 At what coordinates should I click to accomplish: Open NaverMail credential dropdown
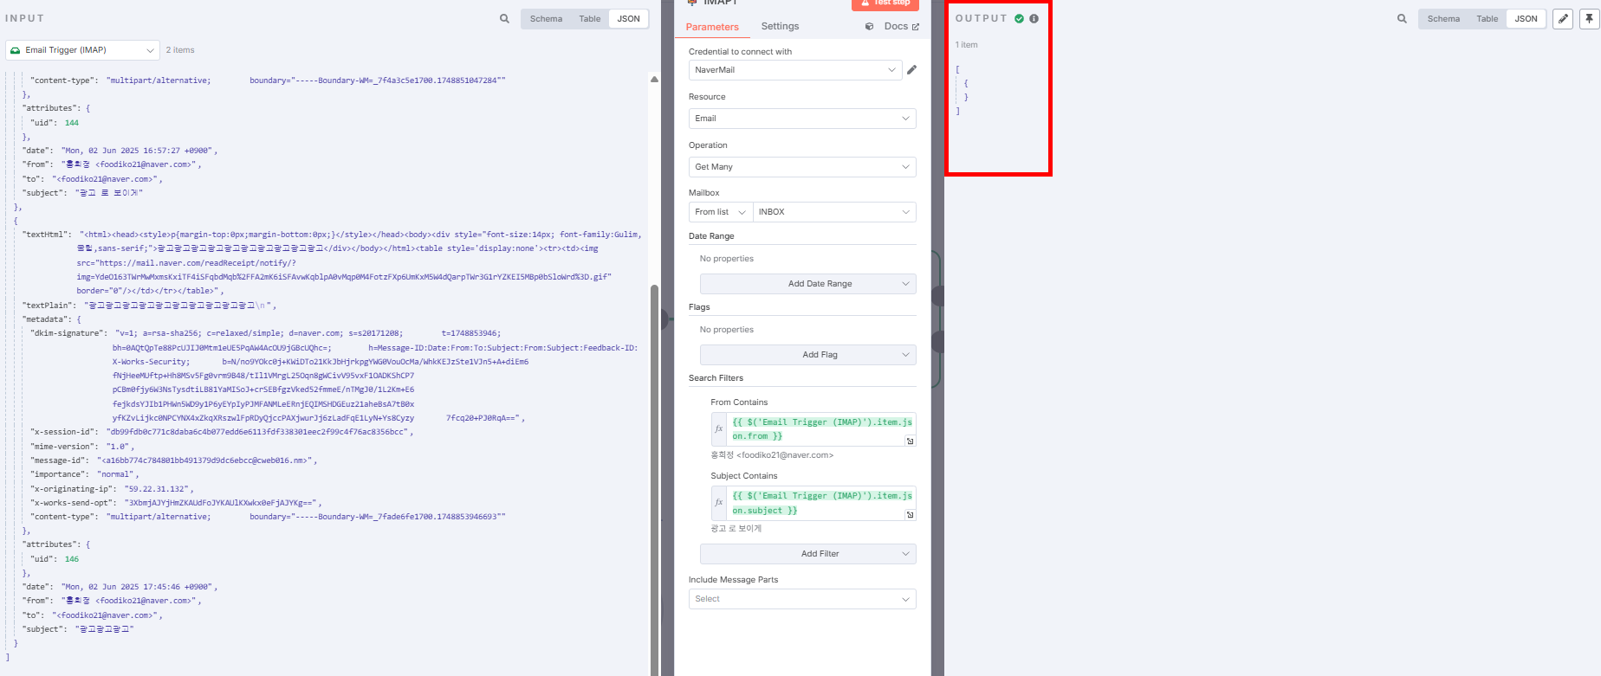tap(795, 70)
